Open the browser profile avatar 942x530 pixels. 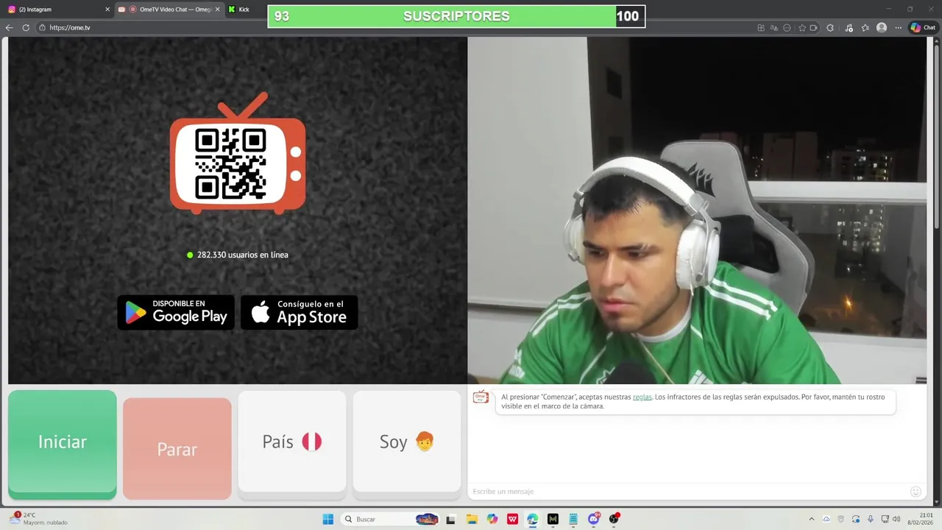click(882, 28)
